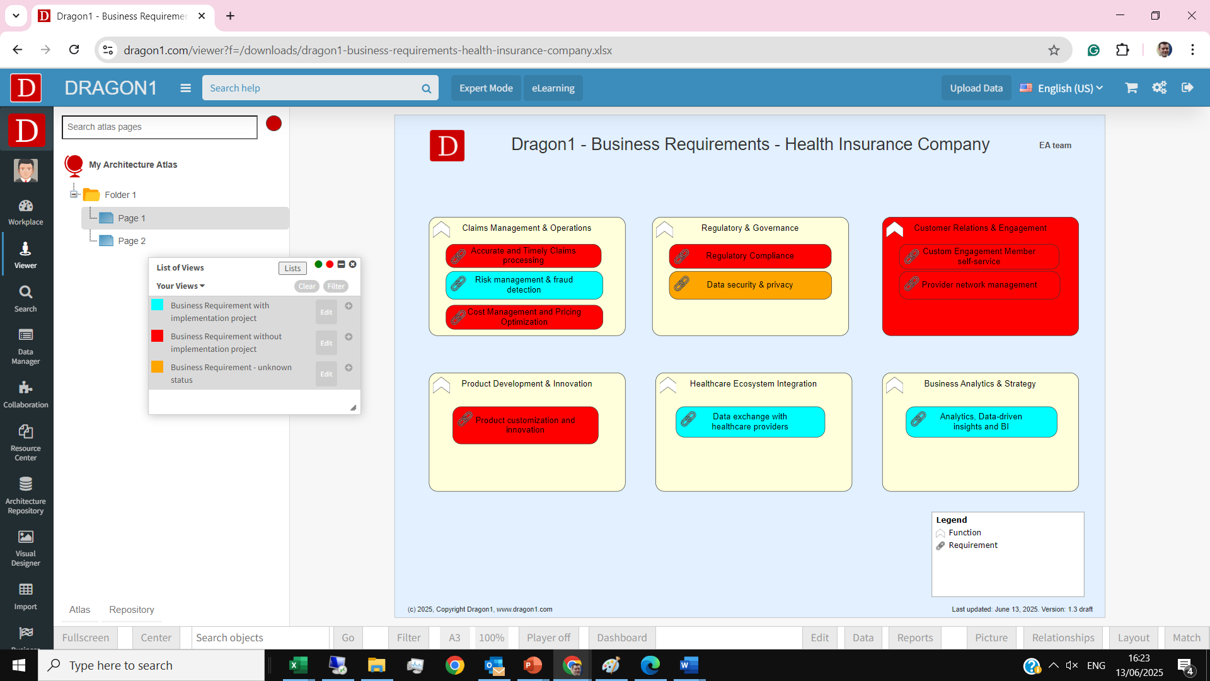Edit the 'Business Requirement with implementation project' view
This screenshot has width=1210, height=681.
326,312
